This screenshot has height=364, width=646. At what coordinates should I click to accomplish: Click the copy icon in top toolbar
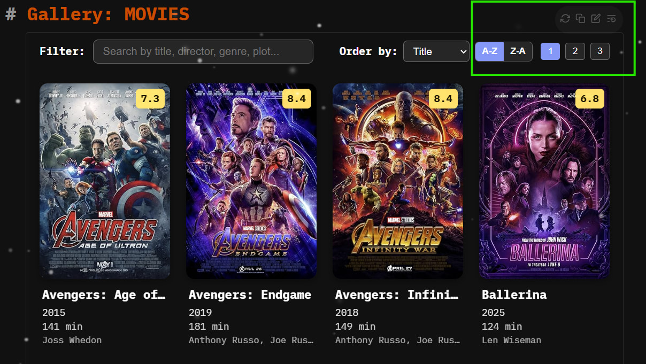tap(580, 19)
